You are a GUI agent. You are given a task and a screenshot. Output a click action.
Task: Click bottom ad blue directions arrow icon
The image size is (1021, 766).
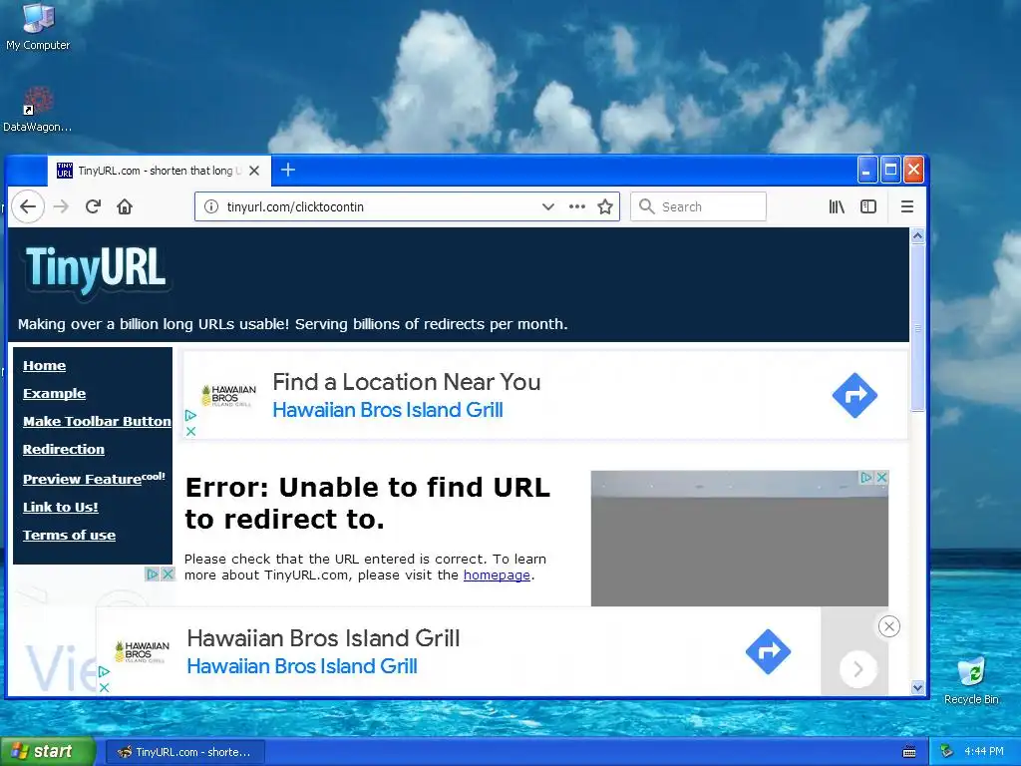(x=768, y=651)
